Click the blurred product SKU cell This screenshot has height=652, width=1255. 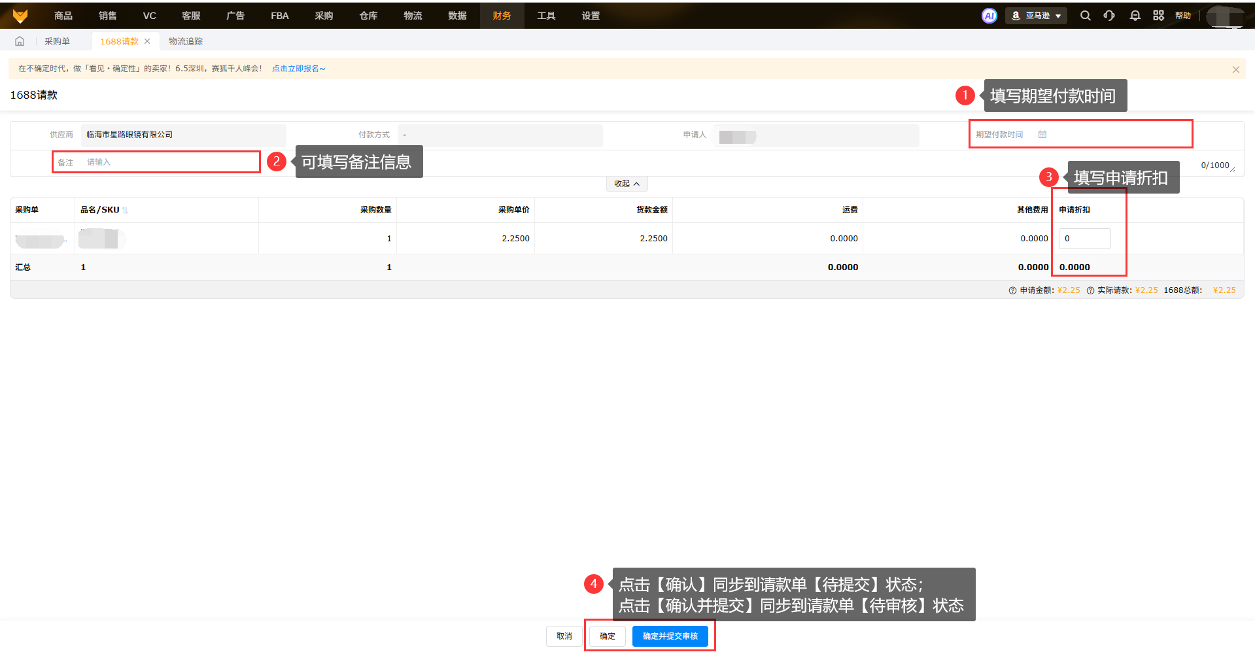pos(101,239)
